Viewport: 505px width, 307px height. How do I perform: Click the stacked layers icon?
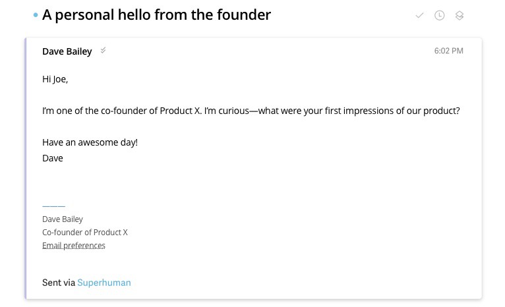tap(460, 16)
